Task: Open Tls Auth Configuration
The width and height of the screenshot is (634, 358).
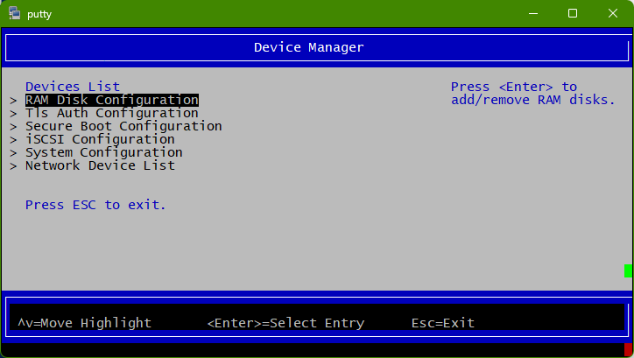Action: [x=111, y=113]
